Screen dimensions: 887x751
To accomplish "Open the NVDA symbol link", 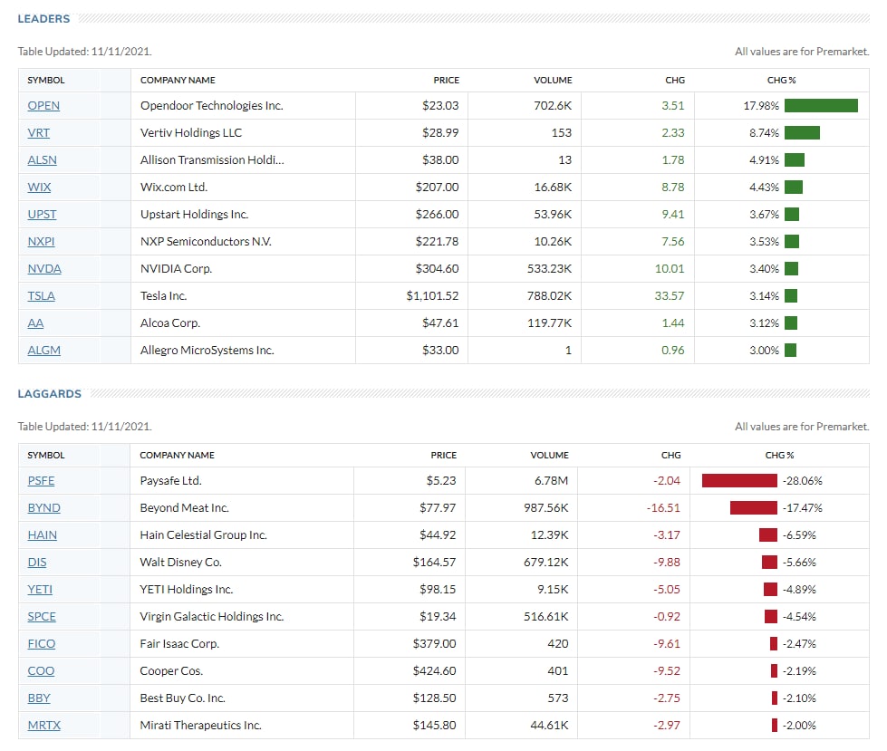I will pyautogui.click(x=44, y=269).
